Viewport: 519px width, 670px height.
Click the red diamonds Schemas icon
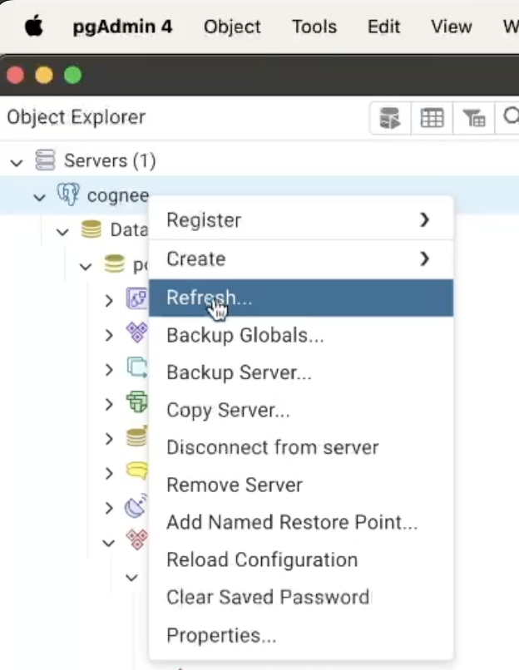coord(137,539)
